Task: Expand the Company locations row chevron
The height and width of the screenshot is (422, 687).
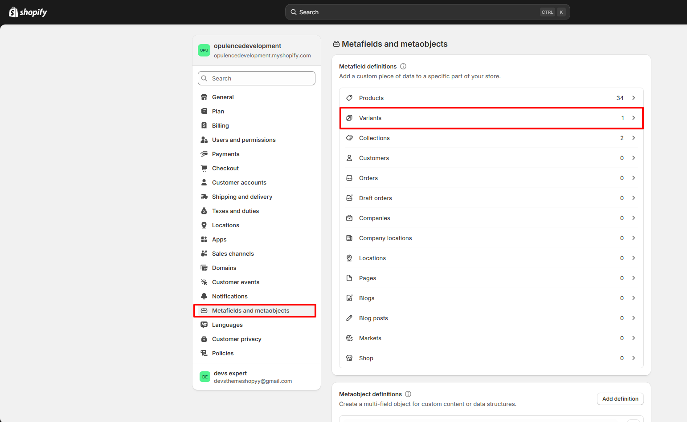Action: tap(634, 238)
